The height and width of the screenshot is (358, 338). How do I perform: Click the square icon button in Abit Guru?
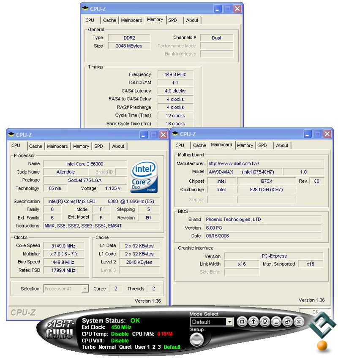click(x=242, y=322)
